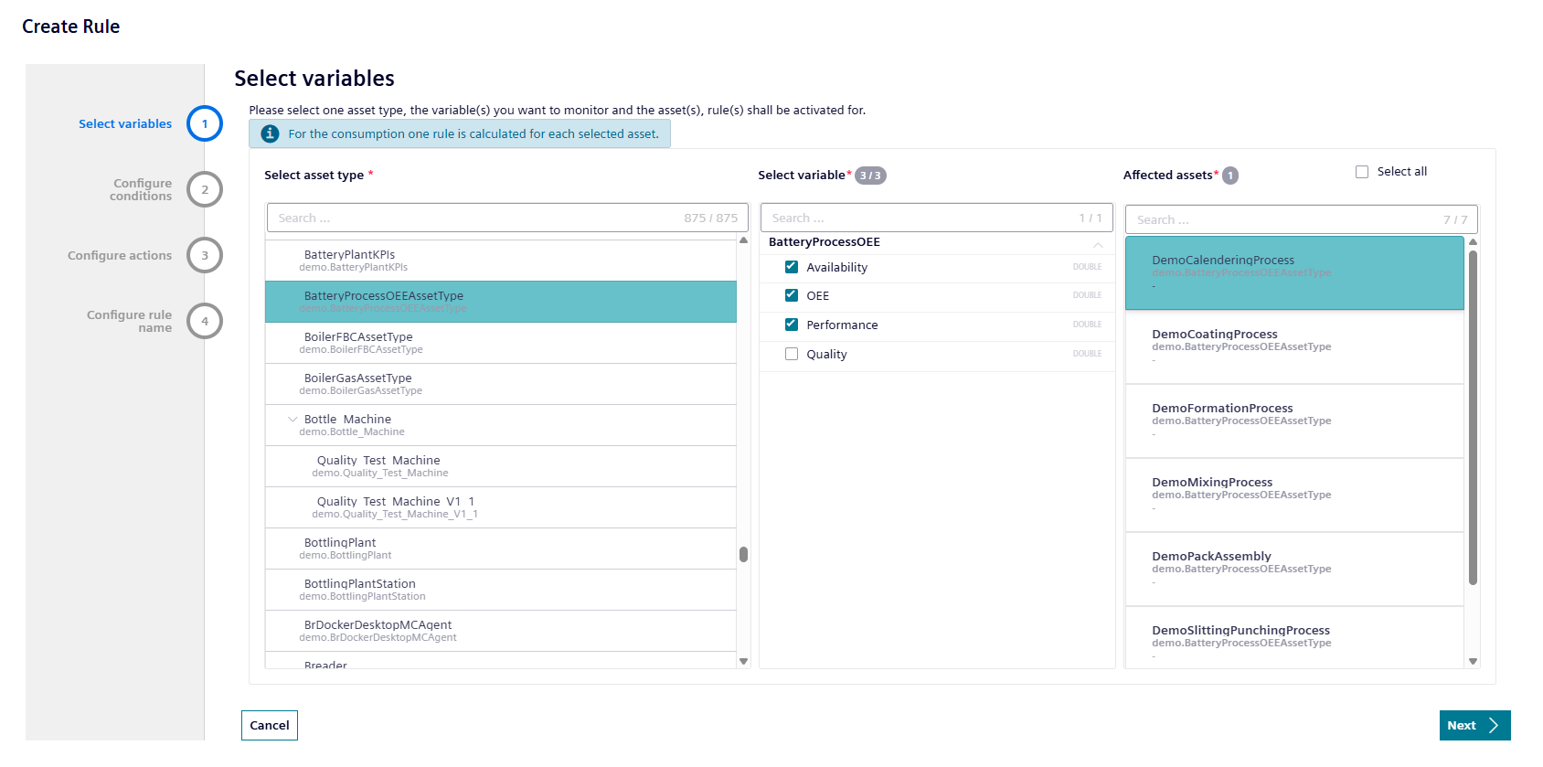Image resolution: width=1543 pixels, height=767 pixels.
Task: Click the info icon in consumption banner
Action: 270,133
